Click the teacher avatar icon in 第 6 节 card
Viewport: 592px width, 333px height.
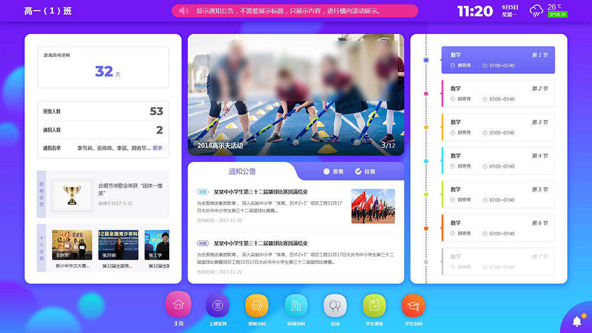453,234
